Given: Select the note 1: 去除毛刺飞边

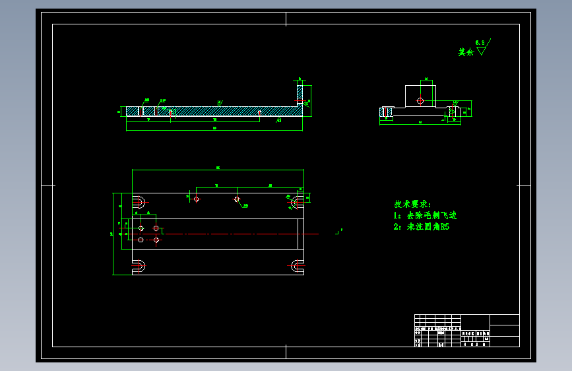Looking at the screenshot, I should coord(425,215).
